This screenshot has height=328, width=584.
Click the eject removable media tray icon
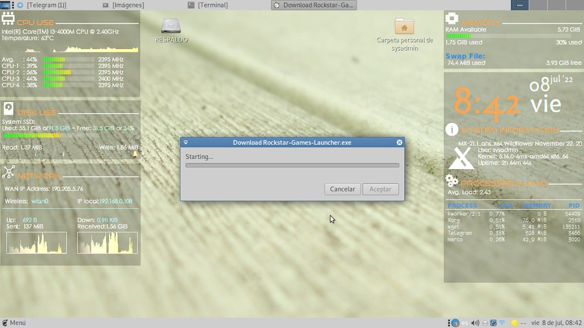click(485, 323)
